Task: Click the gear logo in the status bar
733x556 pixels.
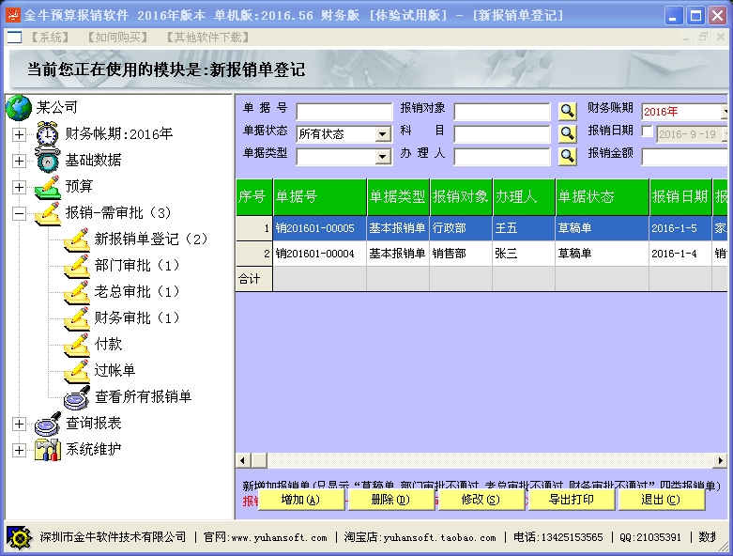Action: 19,537
